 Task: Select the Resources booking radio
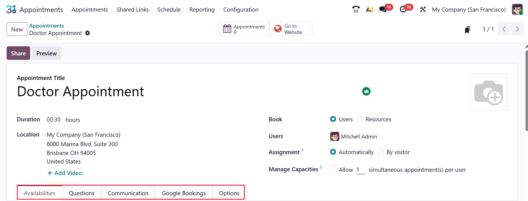(x=360, y=119)
